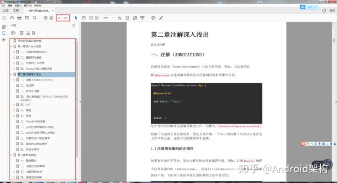This screenshot has width=337, height=183.
Task: Expand the 二、通配符与嵌套 bookmark
Action: (x=14, y=58)
